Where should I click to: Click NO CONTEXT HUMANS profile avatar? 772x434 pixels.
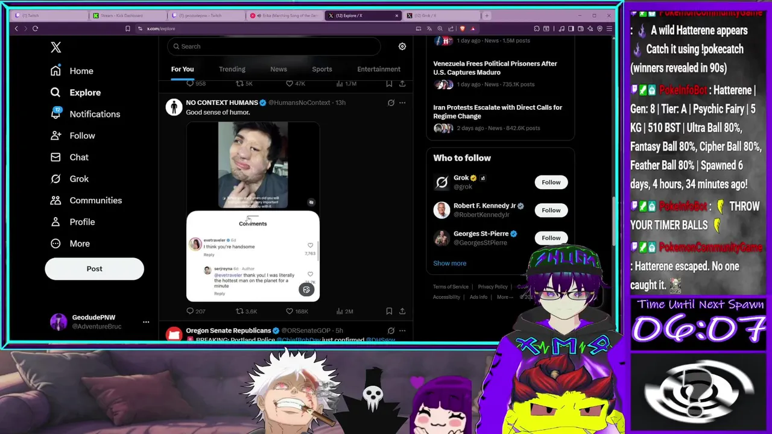tap(174, 107)
